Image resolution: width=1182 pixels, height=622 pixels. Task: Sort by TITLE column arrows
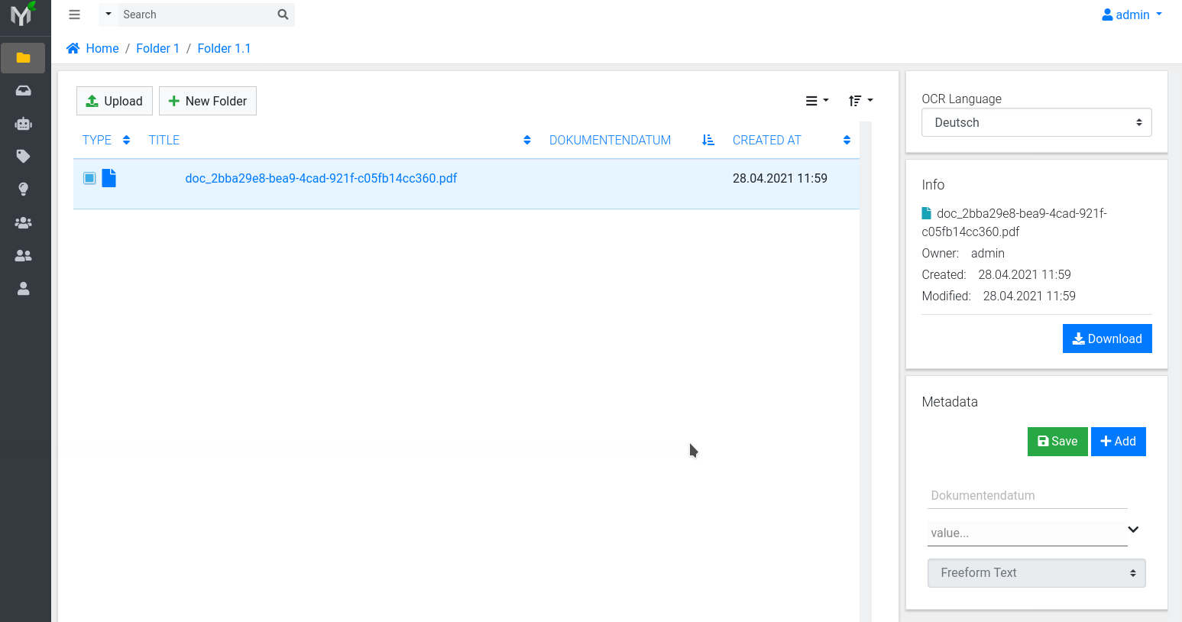point(527,140)
